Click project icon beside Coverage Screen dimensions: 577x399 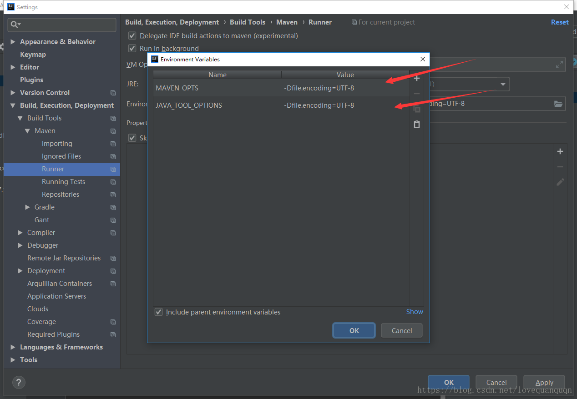[113, 322]
